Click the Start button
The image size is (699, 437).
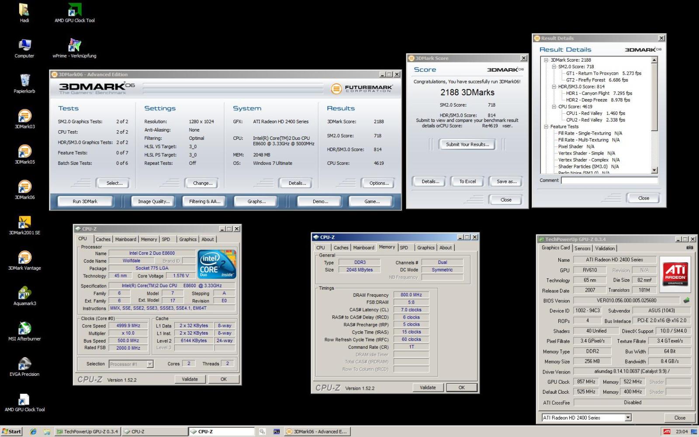(12, 431)
